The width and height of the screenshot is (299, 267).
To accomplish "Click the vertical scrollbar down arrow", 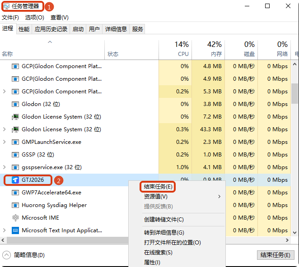I will click(x=294, y=233).
